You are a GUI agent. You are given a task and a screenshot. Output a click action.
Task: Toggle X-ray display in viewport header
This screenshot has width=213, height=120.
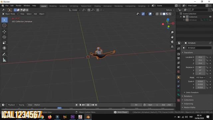point(157,14)
